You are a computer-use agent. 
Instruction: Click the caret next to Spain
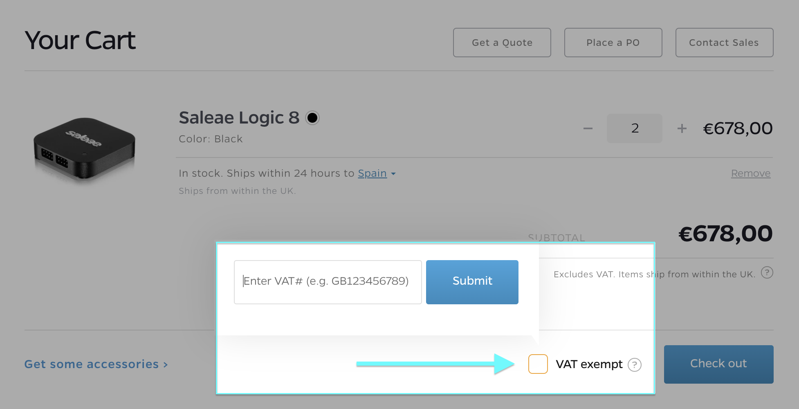[393, 174]
